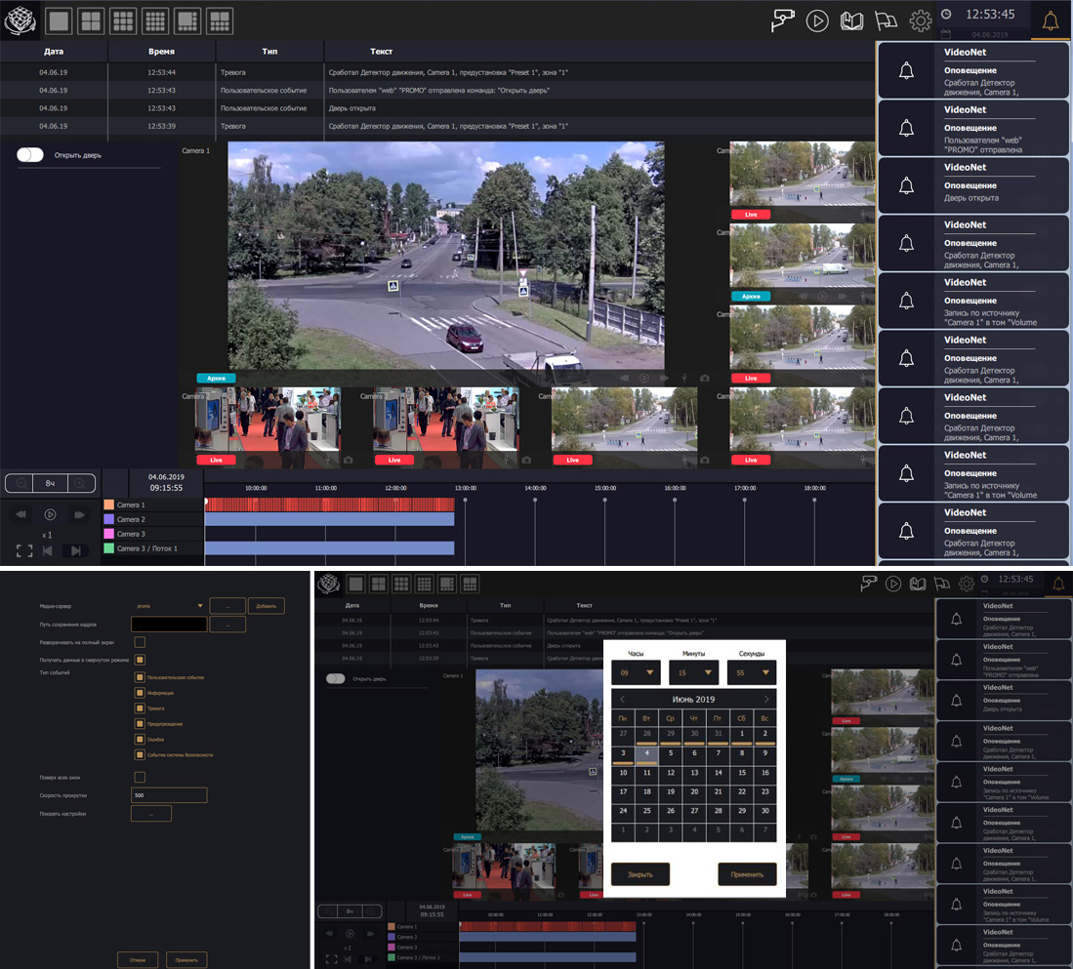Sort event table by 'Текст' column
The width and height of the screenshot is (1073, 969).
(381, 52)
